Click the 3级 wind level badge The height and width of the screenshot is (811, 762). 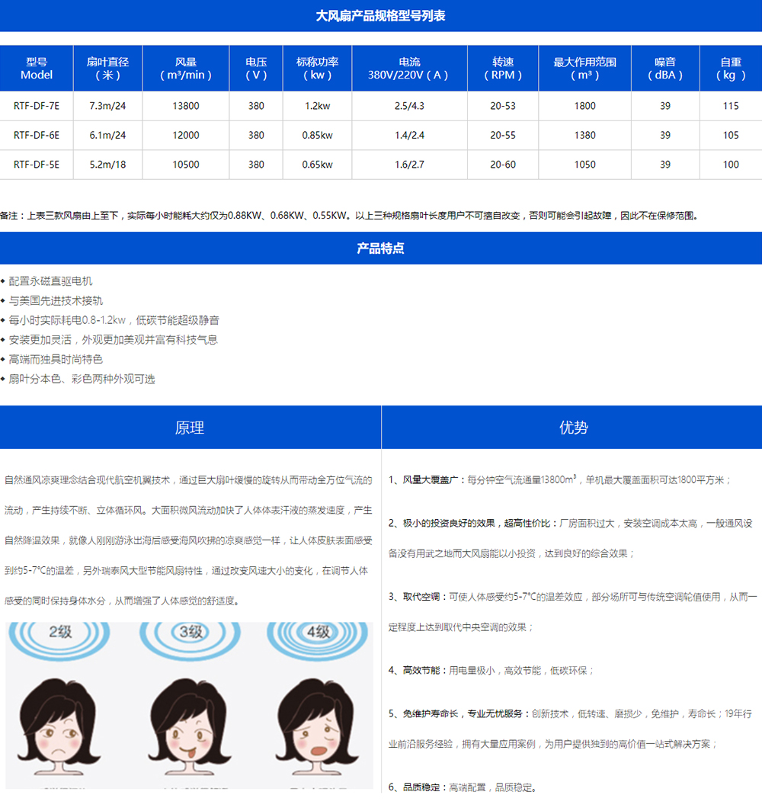tap(190, 632)
